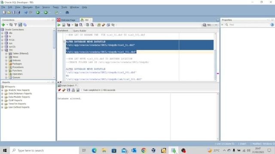Click the green plus New Connection icon
Image resolution: width=275 pixels, height=154 pixels.
(3, 25)
